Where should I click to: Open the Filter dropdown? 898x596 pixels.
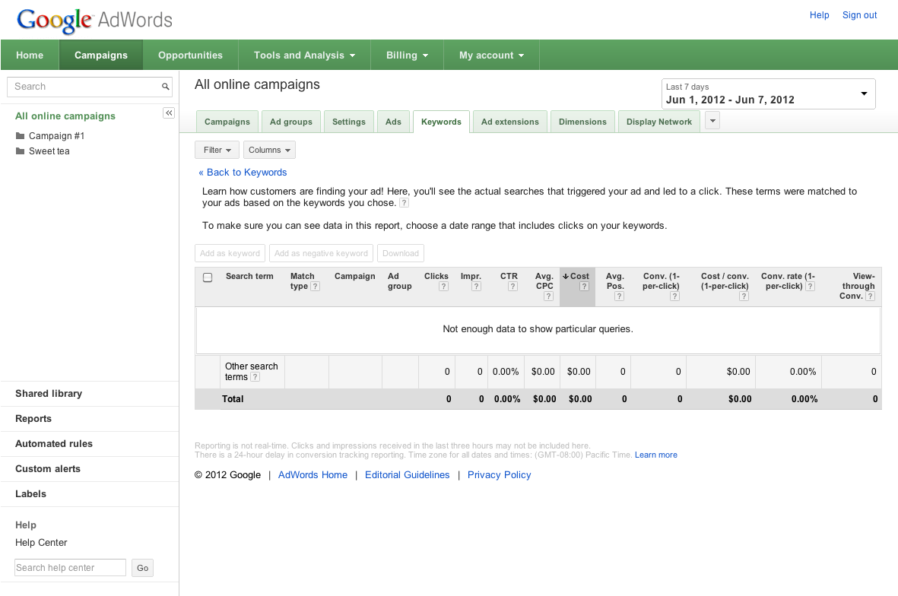point(217,151)
